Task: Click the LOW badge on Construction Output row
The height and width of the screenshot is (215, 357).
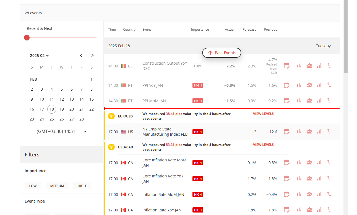Action: click(x=197, y=66)
